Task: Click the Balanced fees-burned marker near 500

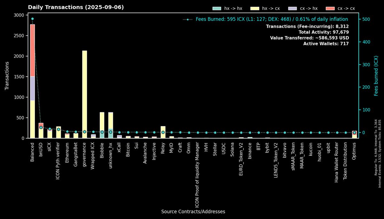Action: (x=32, y=19)
